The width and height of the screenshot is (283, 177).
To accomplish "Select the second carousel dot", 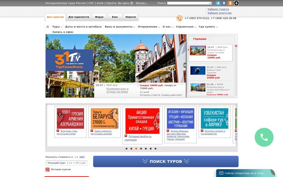I will coord(131,149).
